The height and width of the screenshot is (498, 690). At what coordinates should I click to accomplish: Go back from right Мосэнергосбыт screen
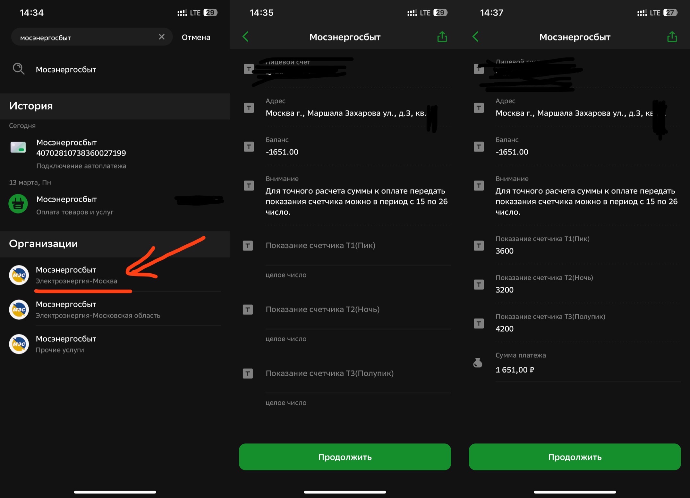(x=476, y=37)
